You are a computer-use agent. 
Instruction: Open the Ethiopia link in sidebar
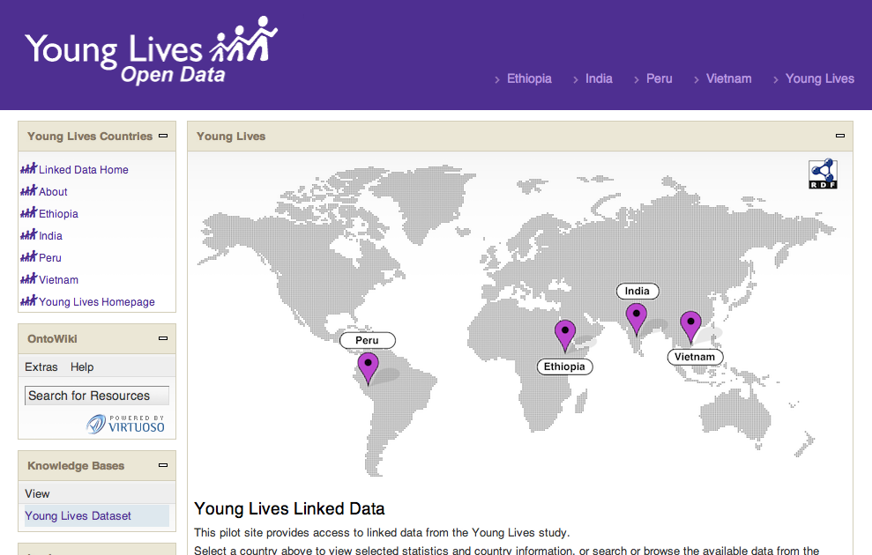(x=58, y=214)
